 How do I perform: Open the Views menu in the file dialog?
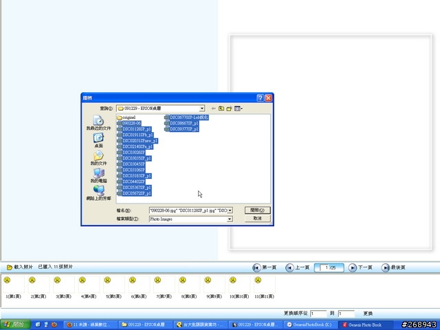coord(239,109)
